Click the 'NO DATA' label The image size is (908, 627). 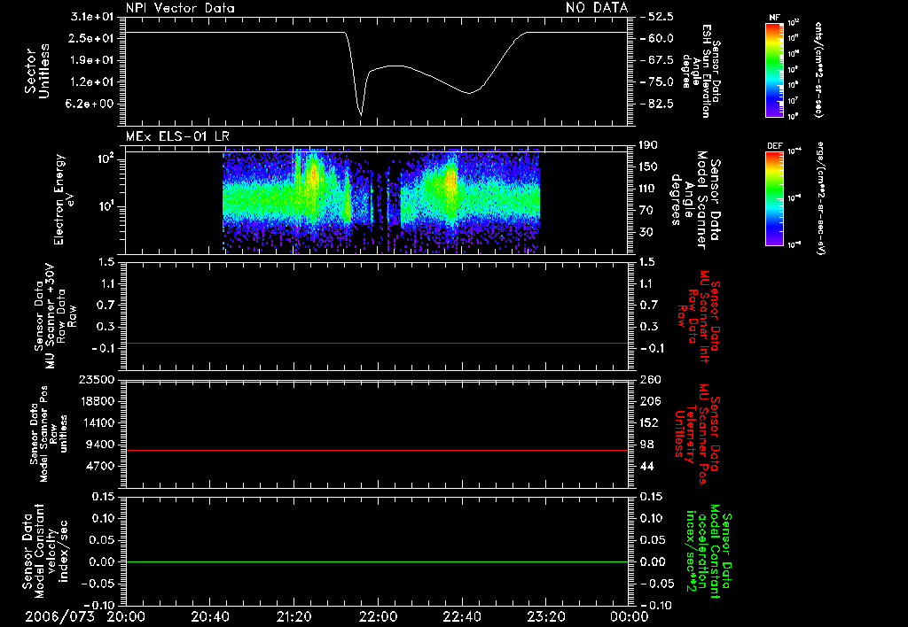(x=597, y=8)
